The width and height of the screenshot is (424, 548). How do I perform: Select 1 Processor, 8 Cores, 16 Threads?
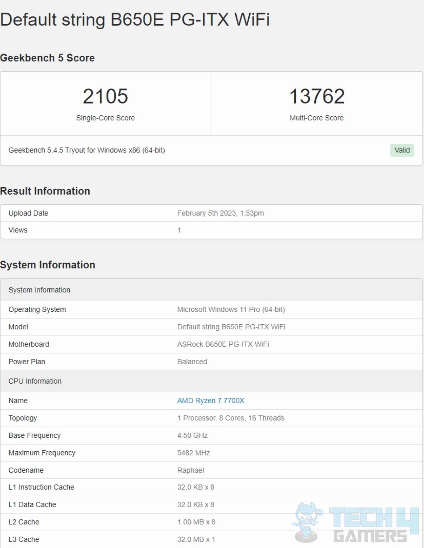[x=231, y=418]
